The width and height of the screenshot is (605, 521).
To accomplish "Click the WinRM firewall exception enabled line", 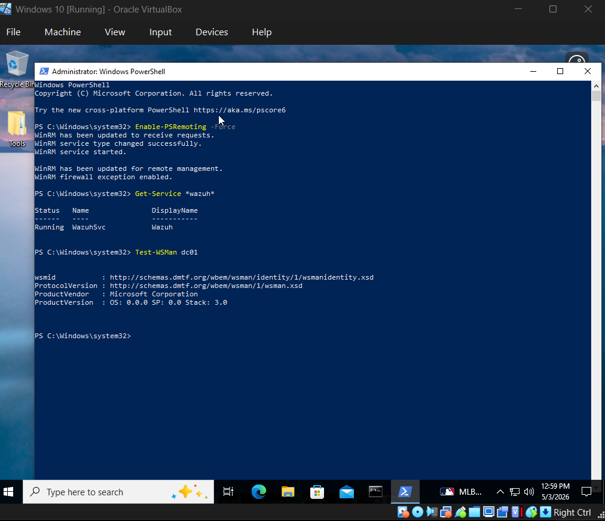I will click(103, 177).
